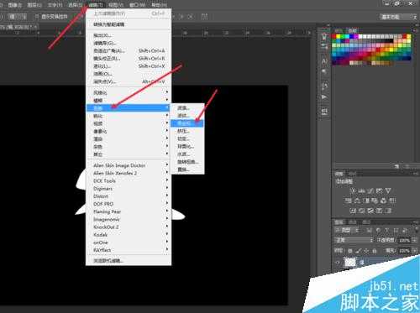The height and width of the screenshot is (313, 420).
Task: Expand the Flaming Pear plugin submenu
Action: click(x=129, y=211)
